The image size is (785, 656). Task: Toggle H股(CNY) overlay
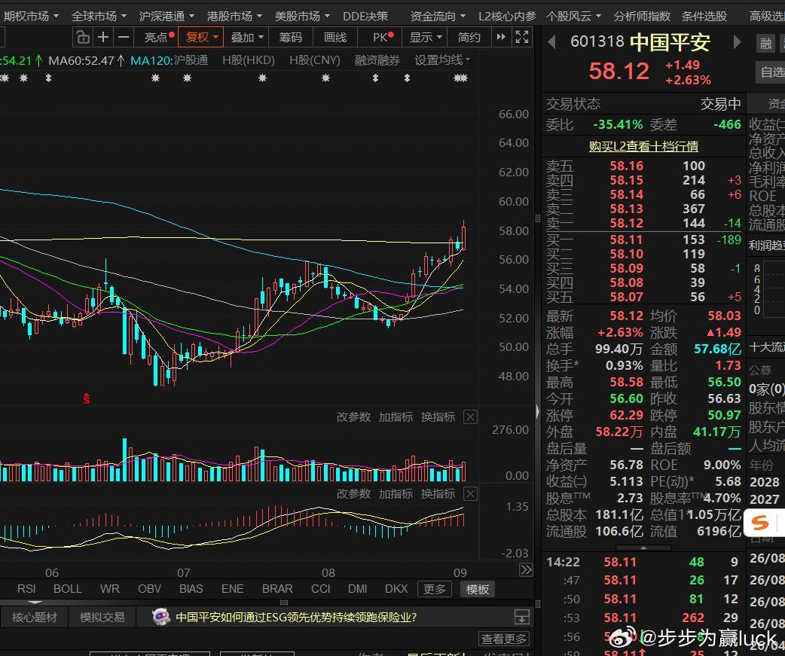[315, 61]
